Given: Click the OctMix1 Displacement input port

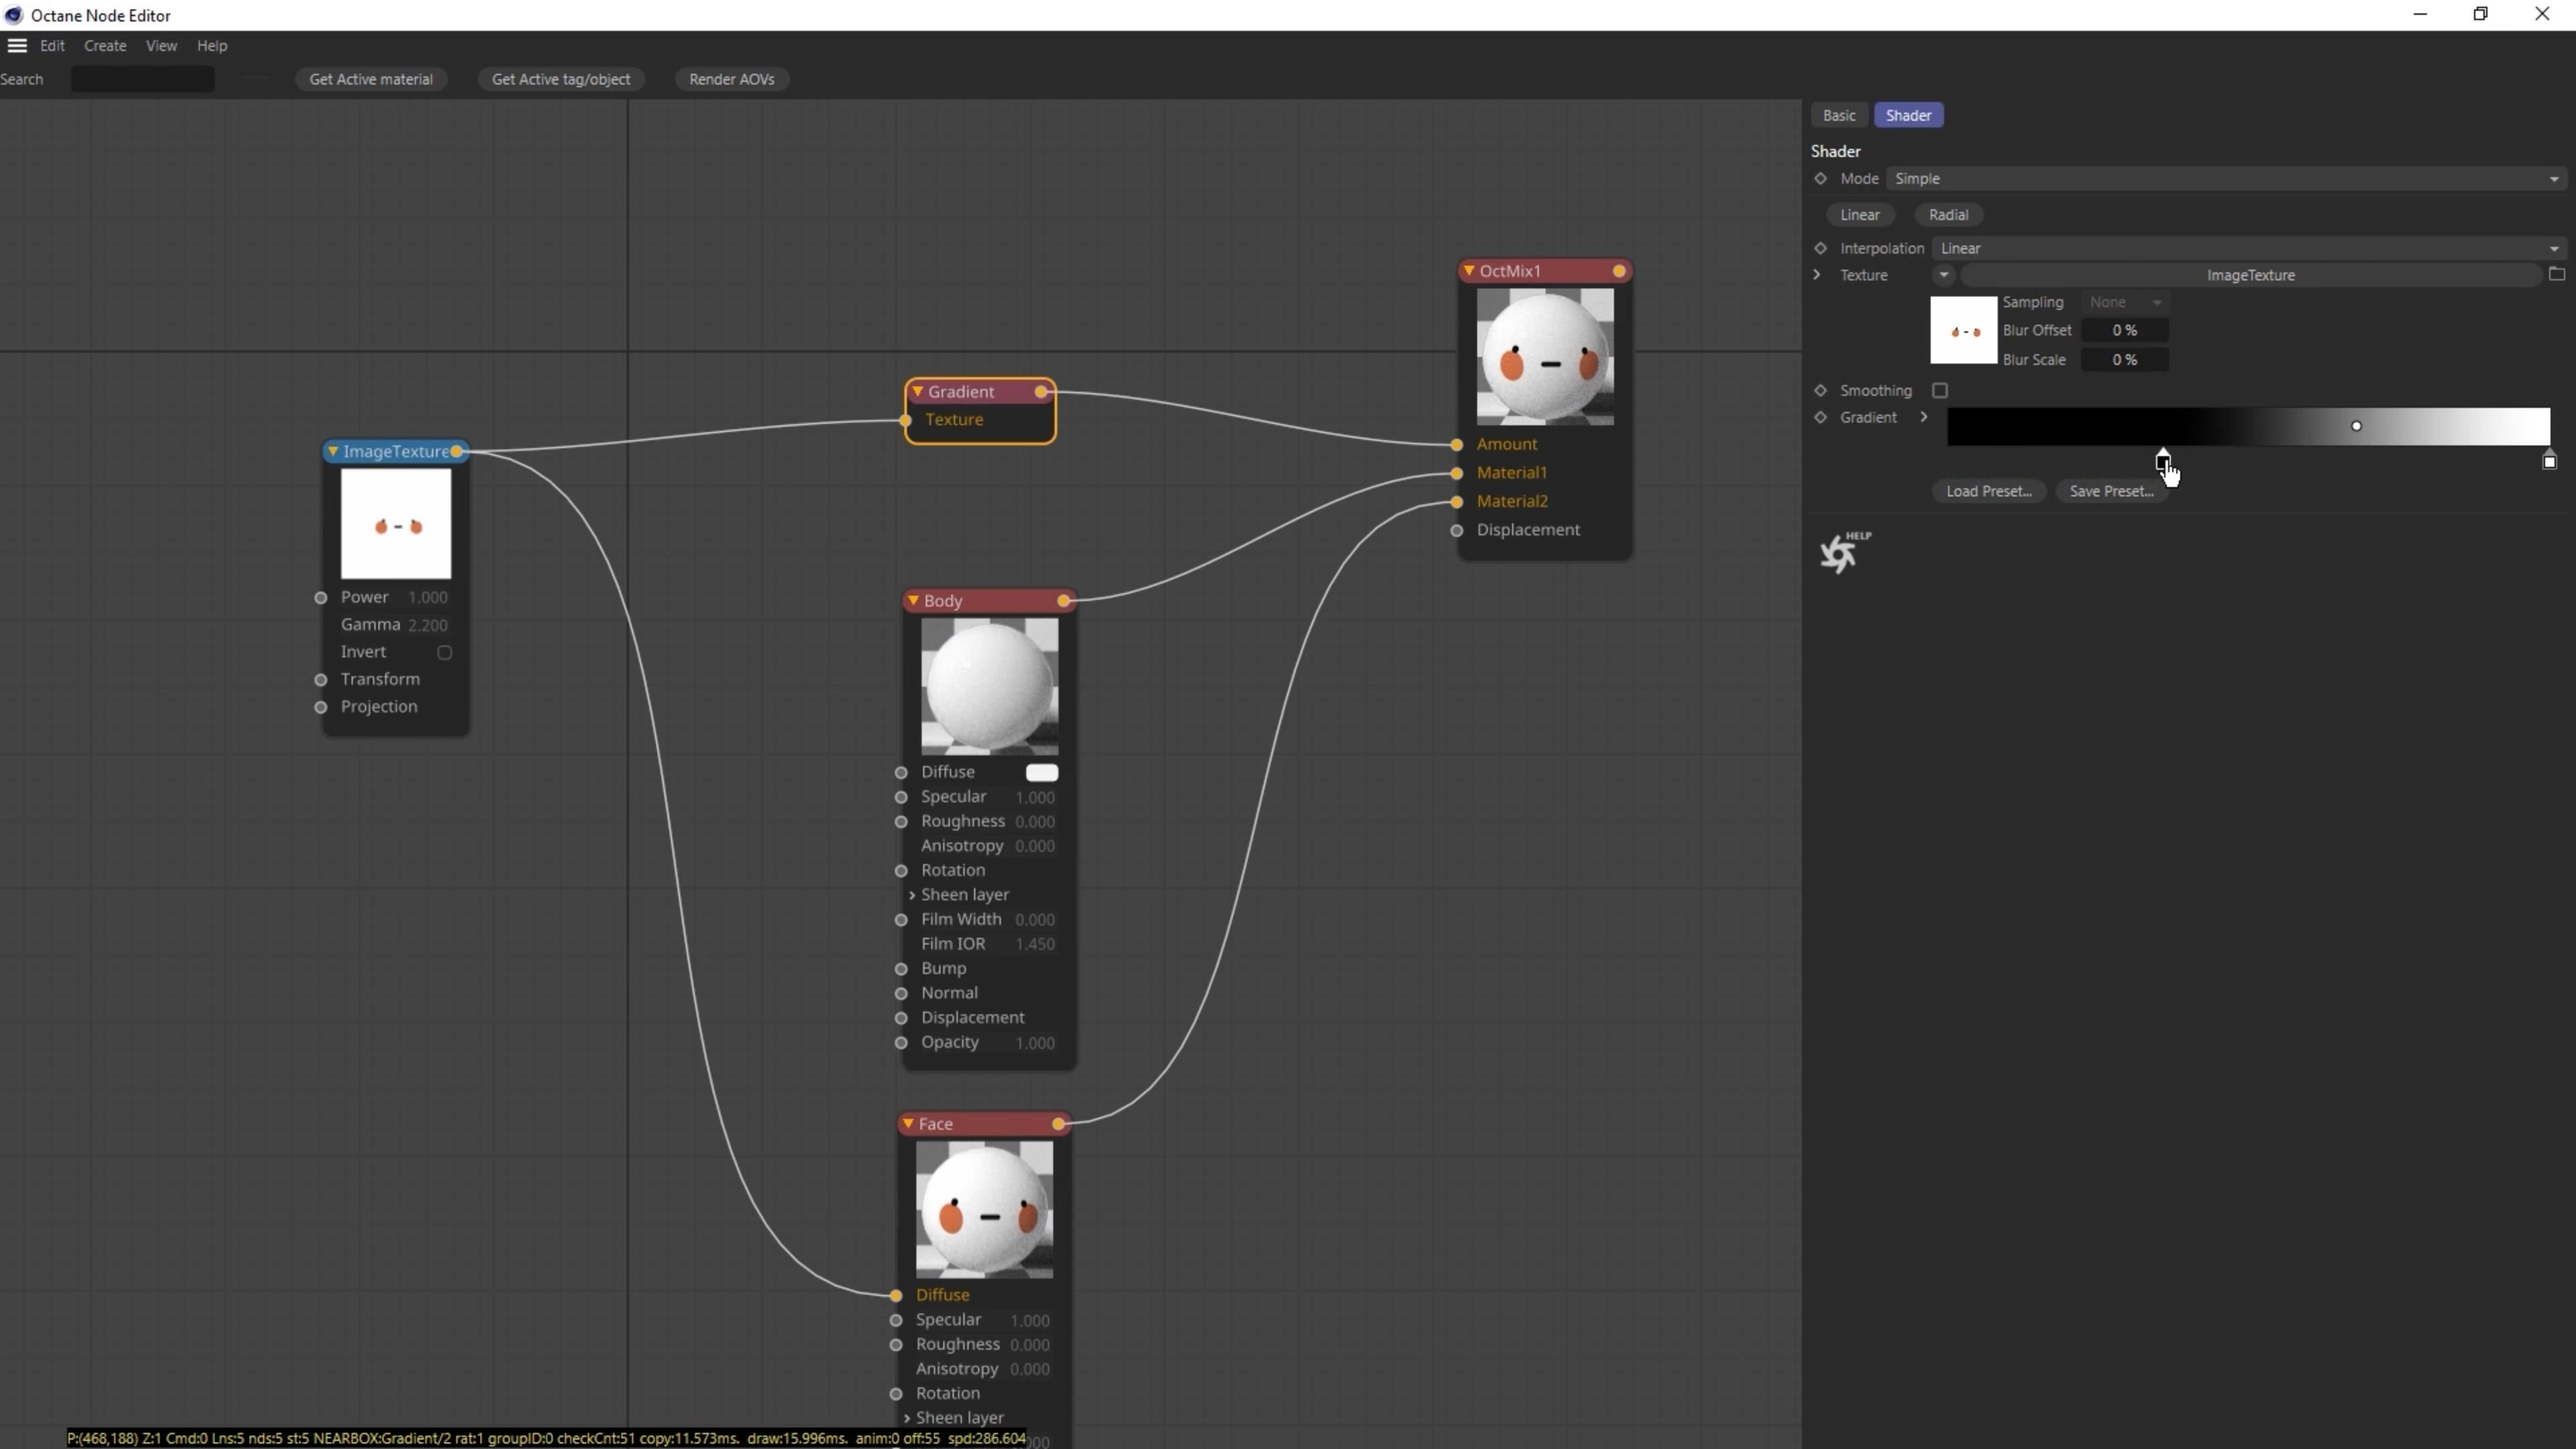Looking at the screenshot, I should coord(1457,530).
